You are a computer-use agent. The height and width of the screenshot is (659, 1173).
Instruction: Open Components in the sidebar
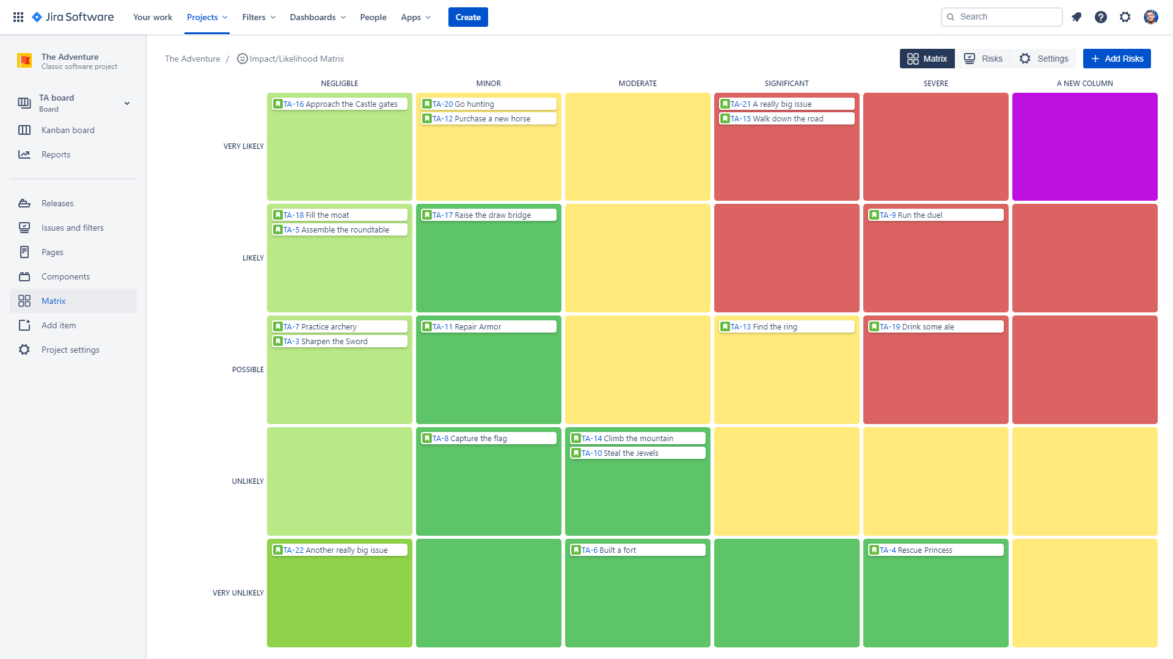[65, 276]
